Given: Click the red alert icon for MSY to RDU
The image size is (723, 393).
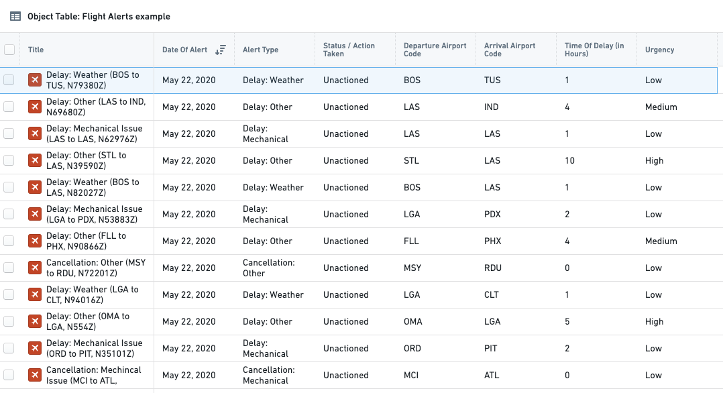Looking at the screenshot, I should click(x=35, y=268).
